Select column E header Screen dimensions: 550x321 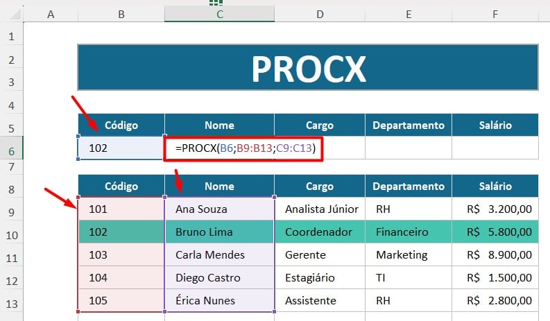click(x=409, y=15)
